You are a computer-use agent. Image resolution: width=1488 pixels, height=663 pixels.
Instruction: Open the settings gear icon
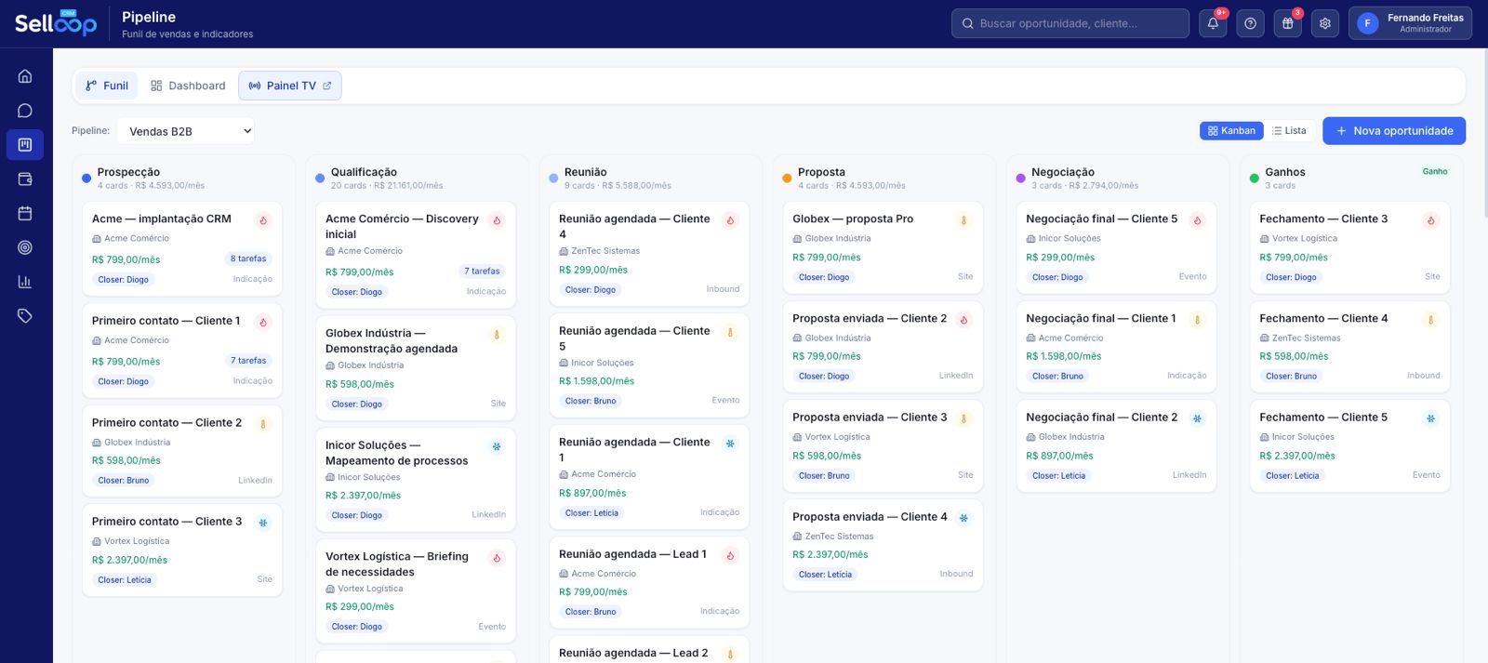click(1324, 23)
